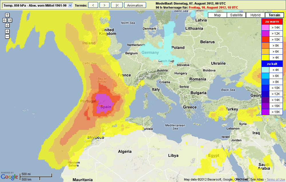Zoom in with the plus button
The image size is (286, 182).
coord(7,31)
